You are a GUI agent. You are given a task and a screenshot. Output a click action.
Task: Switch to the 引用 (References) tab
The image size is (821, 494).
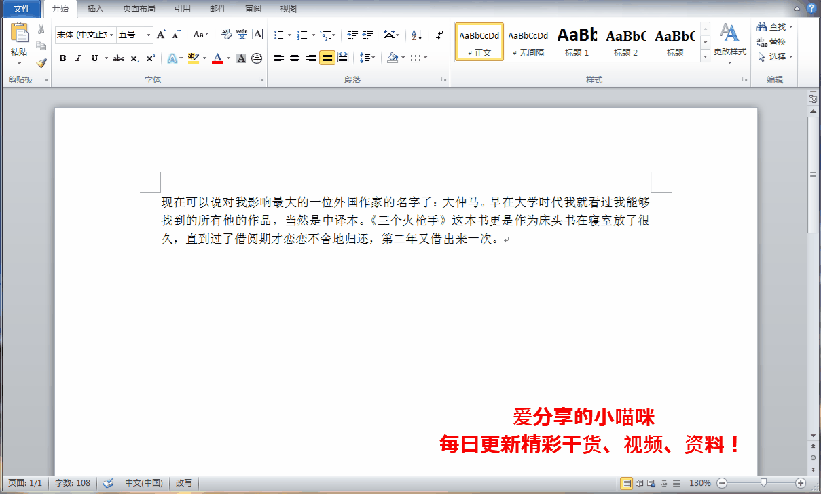tap(182, 9)
